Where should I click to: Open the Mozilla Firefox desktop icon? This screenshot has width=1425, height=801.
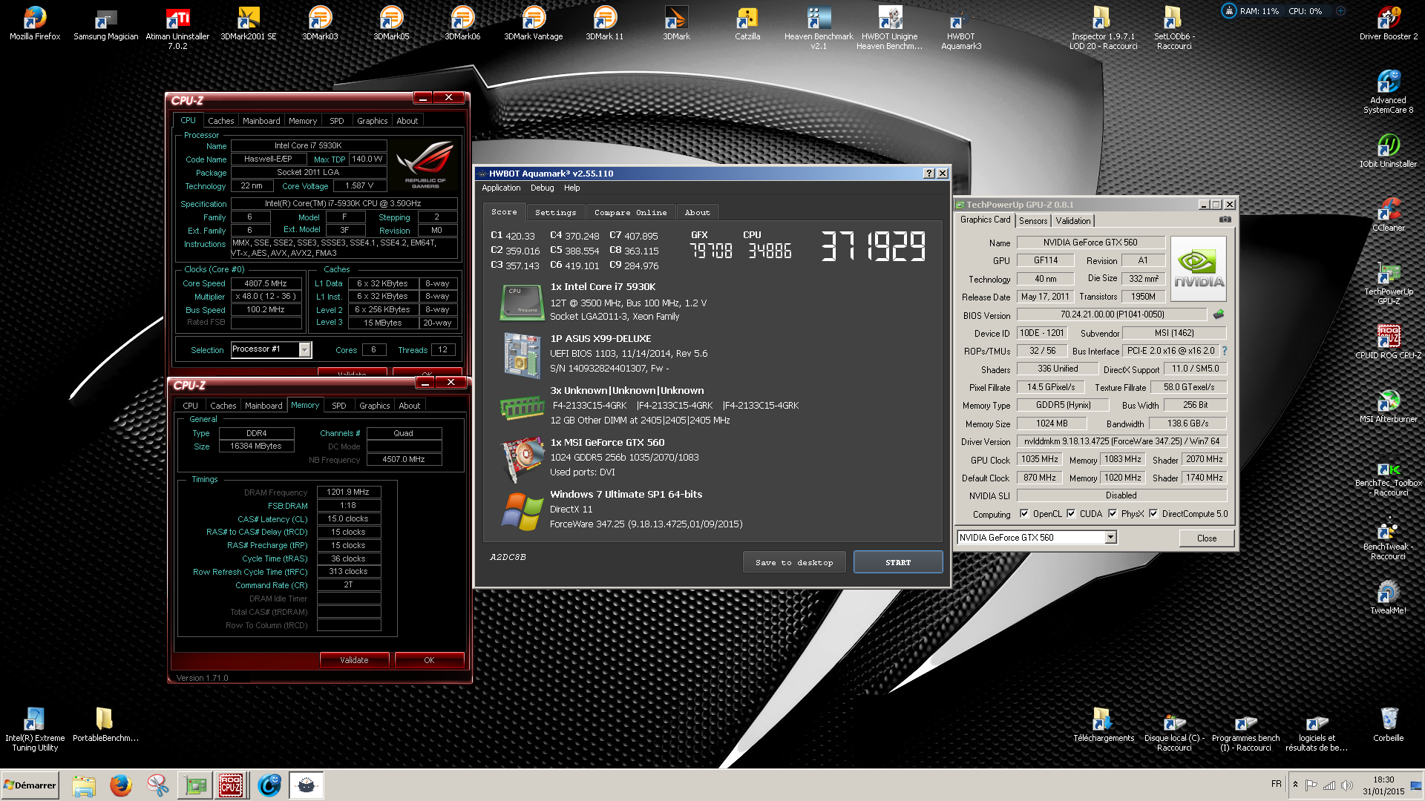[35, 23]
